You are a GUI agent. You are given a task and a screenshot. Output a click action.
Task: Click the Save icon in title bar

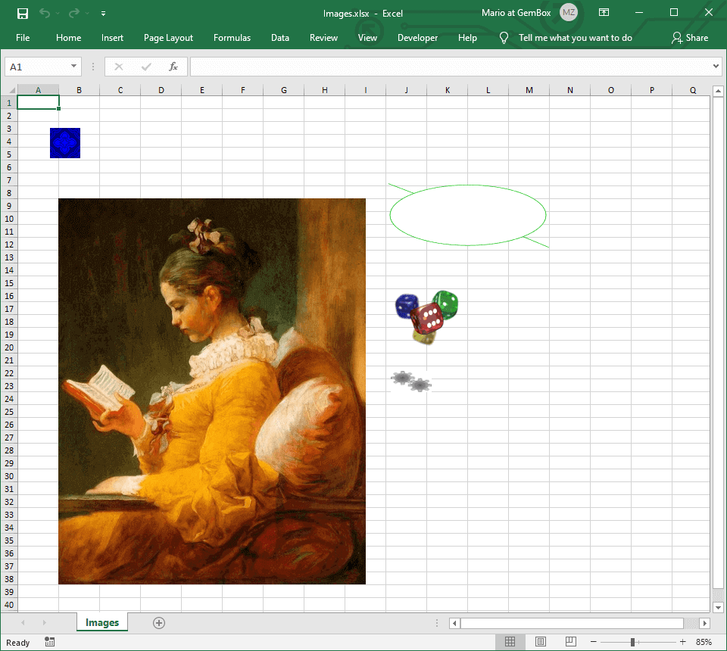tap(23, 13)
